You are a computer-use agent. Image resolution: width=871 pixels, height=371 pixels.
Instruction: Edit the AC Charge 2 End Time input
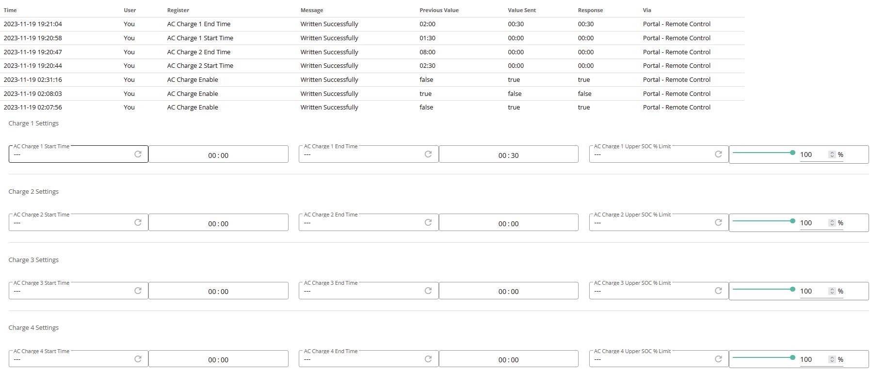tap(508, 223)
